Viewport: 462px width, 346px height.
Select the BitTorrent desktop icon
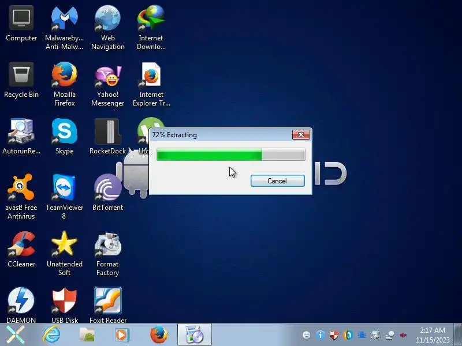point(108,193)
